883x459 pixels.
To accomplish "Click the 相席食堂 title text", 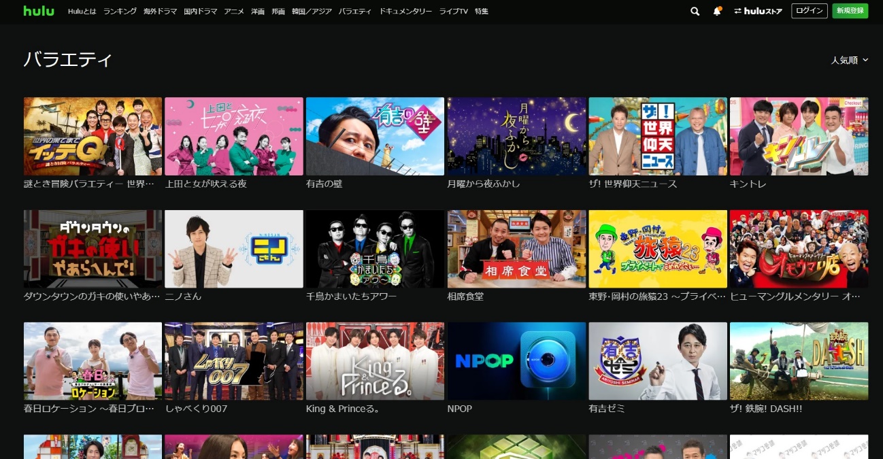I will click(465, 296).
